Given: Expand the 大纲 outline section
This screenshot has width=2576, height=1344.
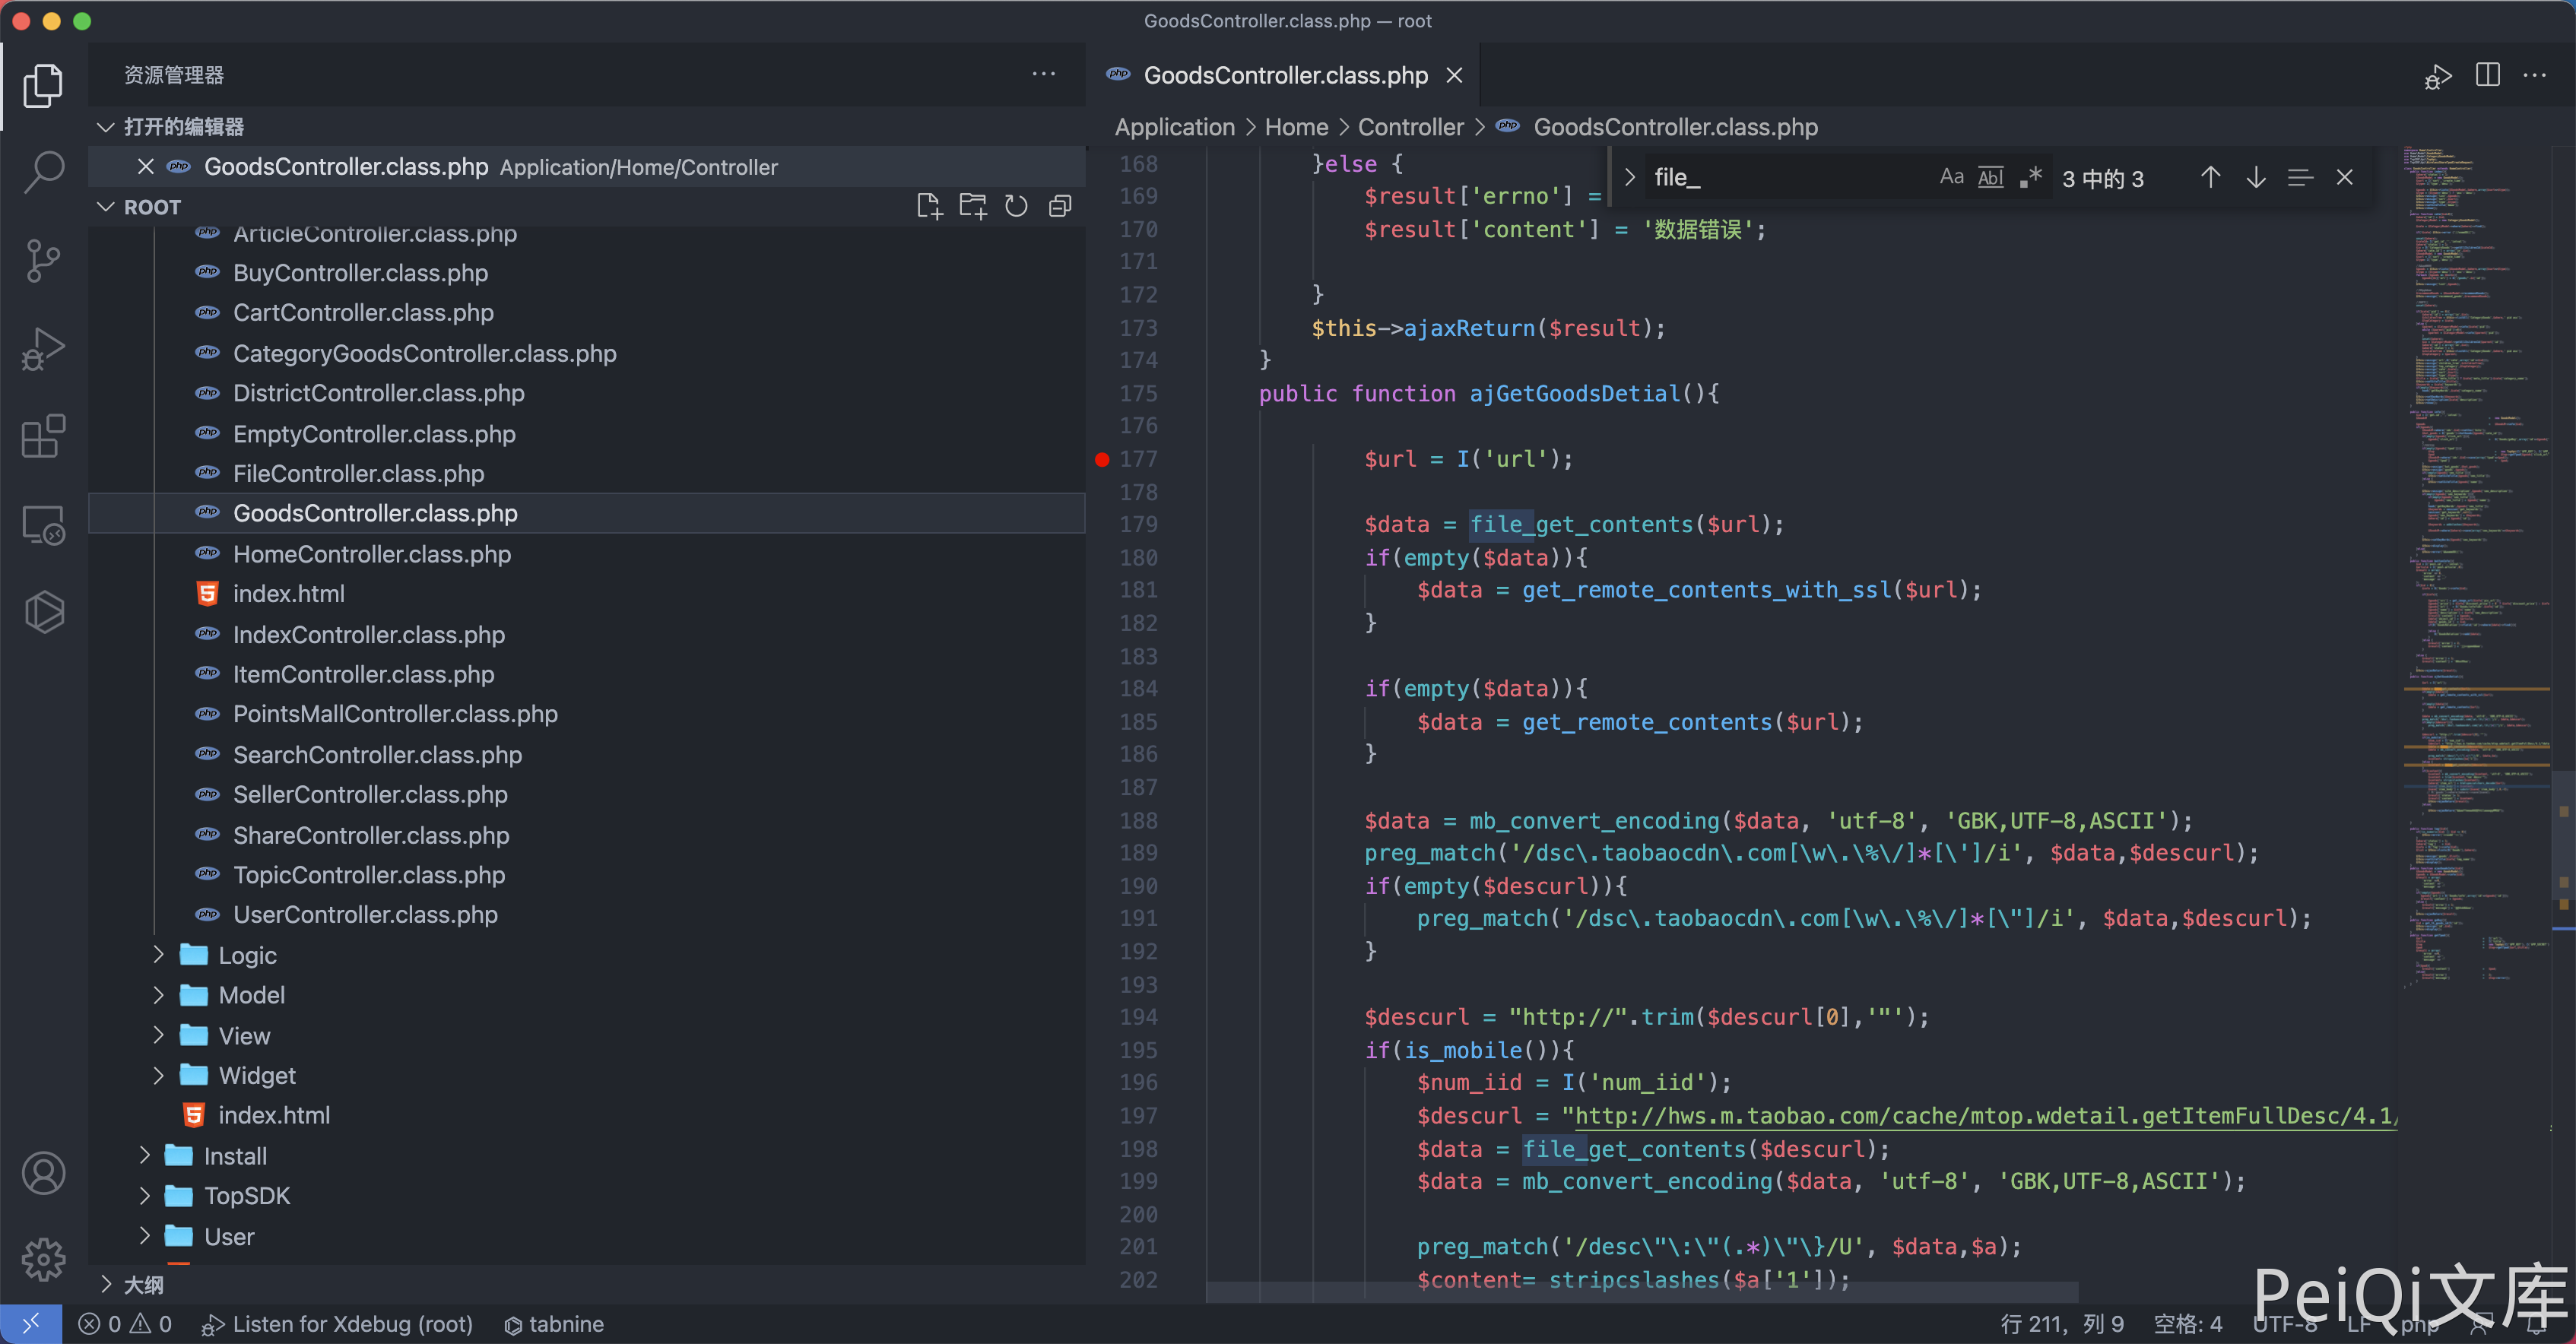Looking at the screenshot, I should pyautogui.click(x=142, y=1285).
